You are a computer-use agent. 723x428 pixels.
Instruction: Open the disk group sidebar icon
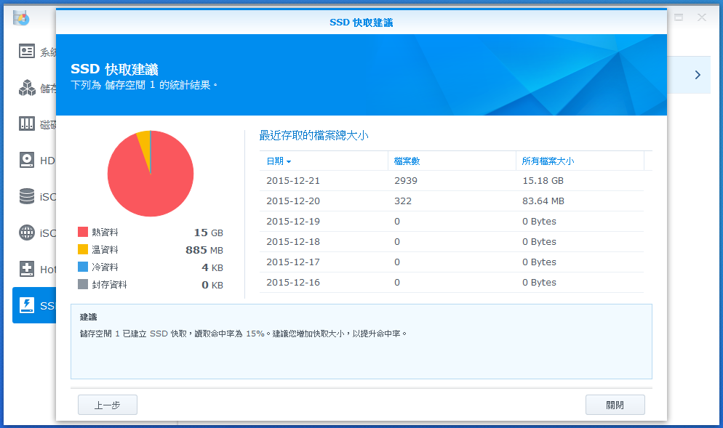(27, 124)
